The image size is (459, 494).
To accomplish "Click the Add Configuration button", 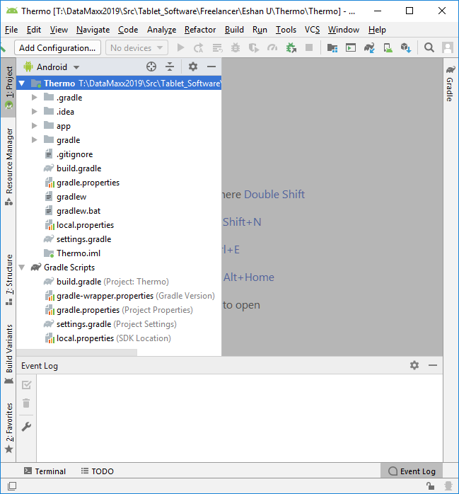I will pyautogui.click(x=57, y=48).
